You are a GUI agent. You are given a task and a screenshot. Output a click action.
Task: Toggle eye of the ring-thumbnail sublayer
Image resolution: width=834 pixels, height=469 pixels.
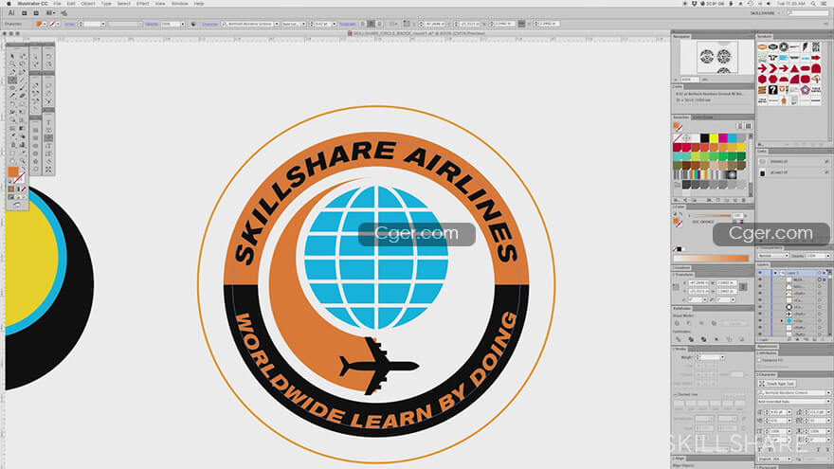[x=760, y=307]
